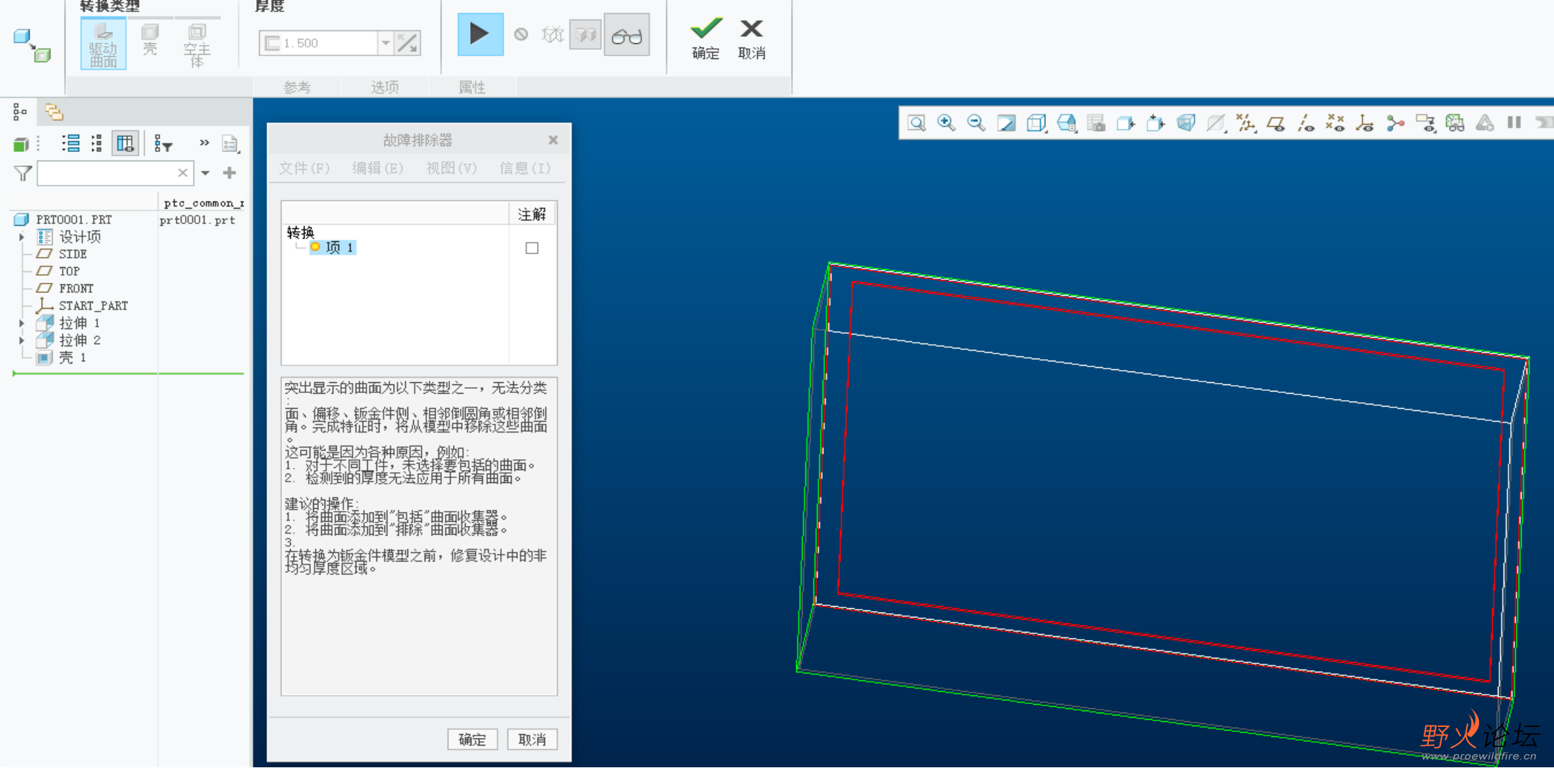The width and height of the screenshot is (1554, 768).
Task: Clear the model tree search field
Action: pyautogui.click(x=183, y=173)
